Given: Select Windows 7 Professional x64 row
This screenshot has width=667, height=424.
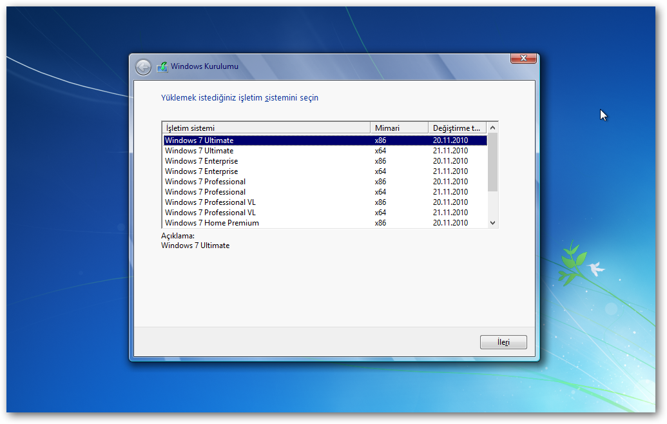Looking at the screenshot, I should point(325,192).
